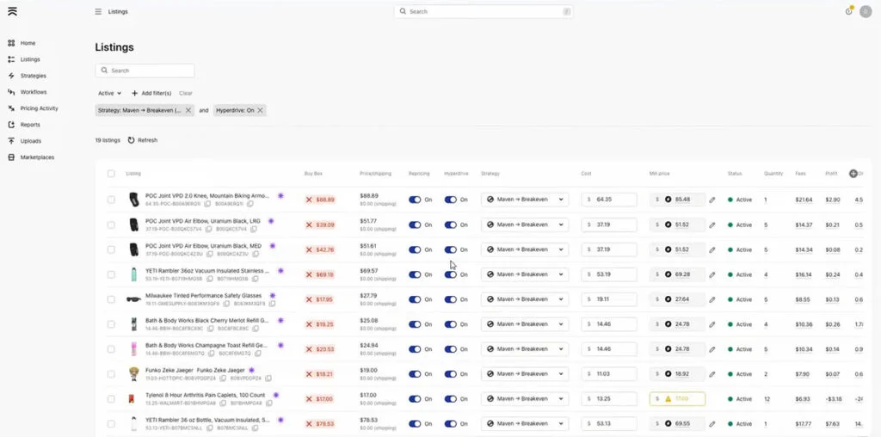This screenshot has width=881, height=437.
Task: Sort by Profit column header
Action: [831, 174]
